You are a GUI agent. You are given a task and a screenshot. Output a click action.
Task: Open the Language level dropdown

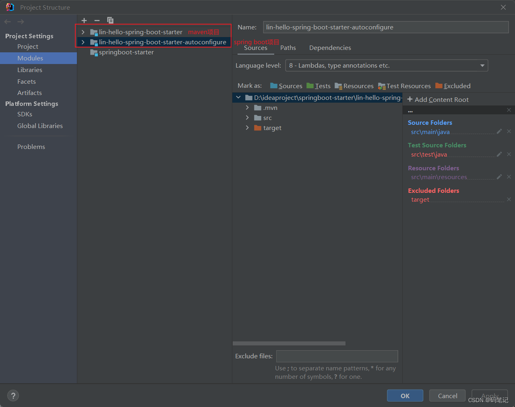click(x=387, y=66)
